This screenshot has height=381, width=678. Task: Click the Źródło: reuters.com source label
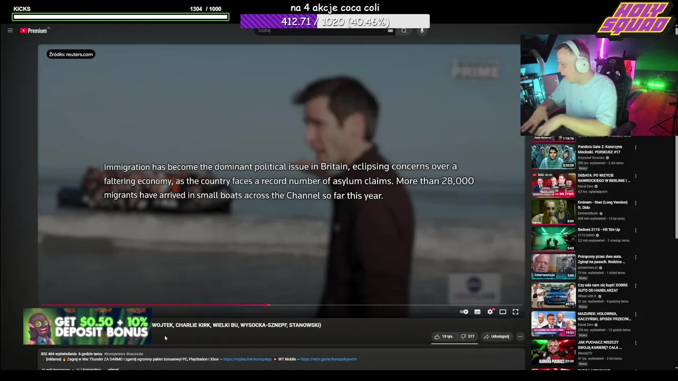click(x=71, y=54)
